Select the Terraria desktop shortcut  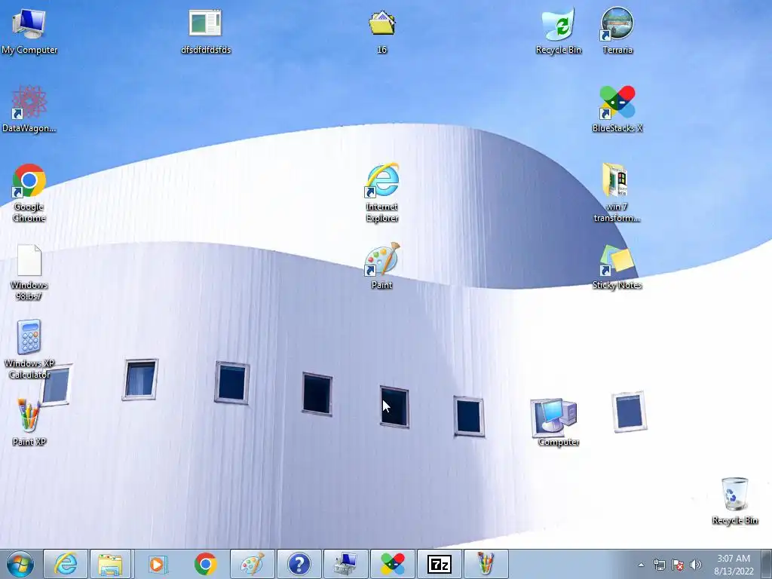[x=617, y=30]
